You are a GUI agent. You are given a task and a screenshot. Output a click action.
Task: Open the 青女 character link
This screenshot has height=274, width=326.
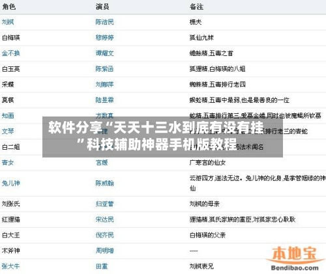8,163
